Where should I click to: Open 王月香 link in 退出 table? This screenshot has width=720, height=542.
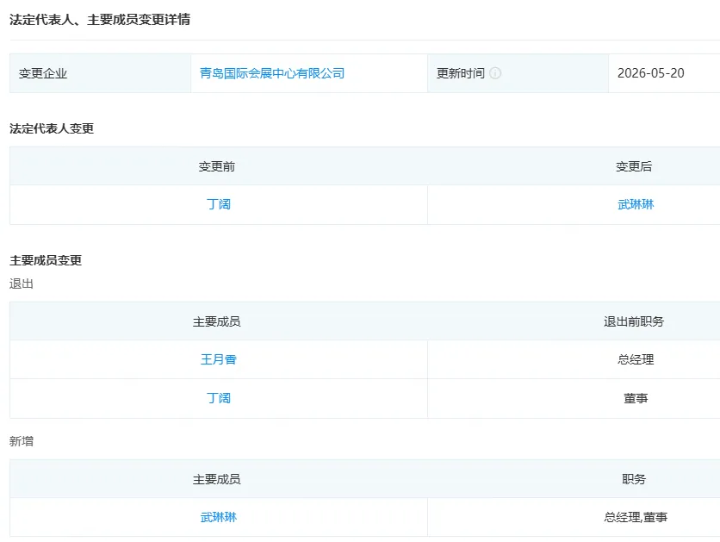pos(218,359)
